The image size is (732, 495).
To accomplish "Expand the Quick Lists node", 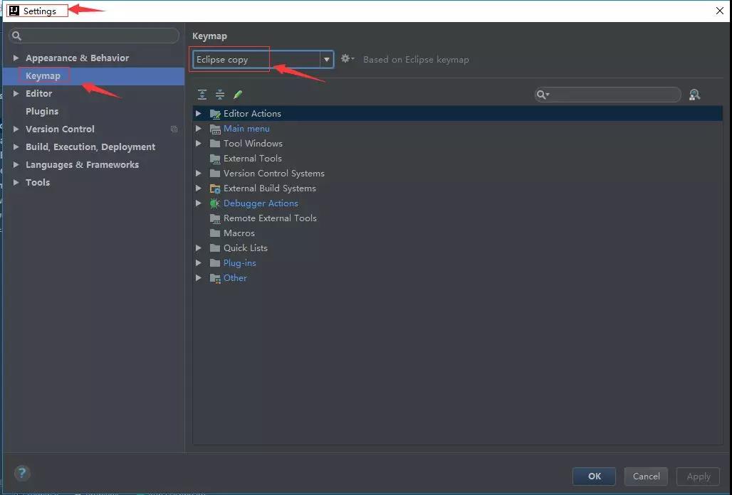I will point(199,247).
